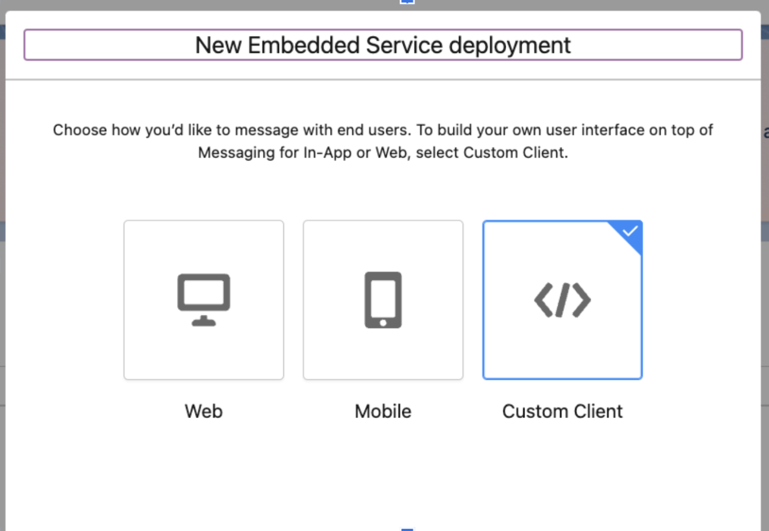Click the Mobile text label
This screenshot has height=531, width=769.
pyautogui.click(x=383, y=411)
